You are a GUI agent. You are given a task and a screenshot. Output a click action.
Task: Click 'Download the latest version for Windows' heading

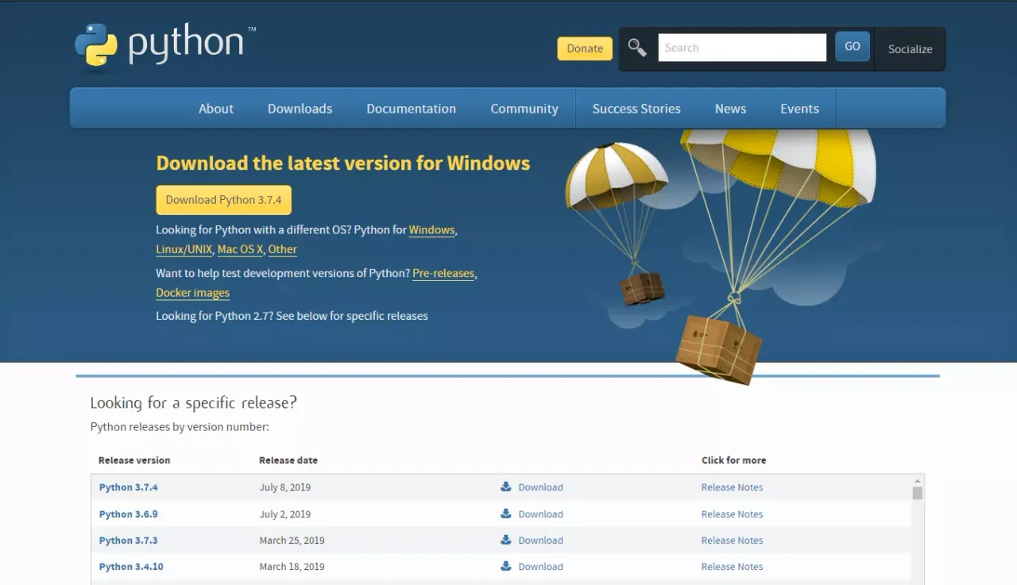coord(343,164)
